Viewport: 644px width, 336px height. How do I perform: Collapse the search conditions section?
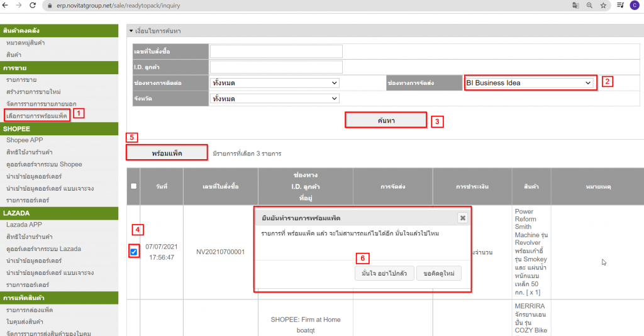(131, 31)
